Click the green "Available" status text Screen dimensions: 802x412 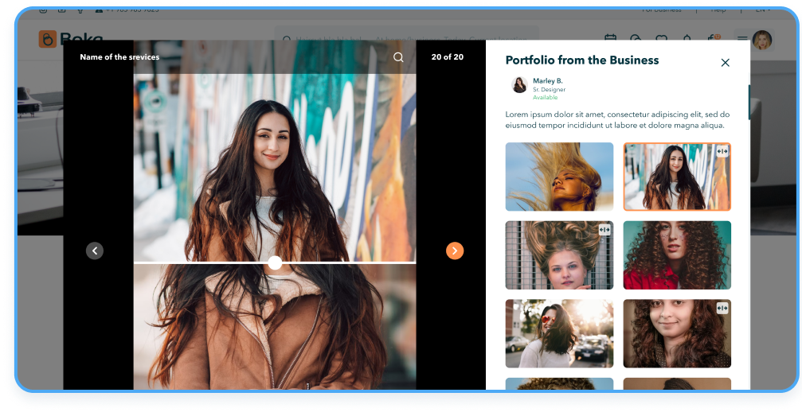tap(546, 97)
